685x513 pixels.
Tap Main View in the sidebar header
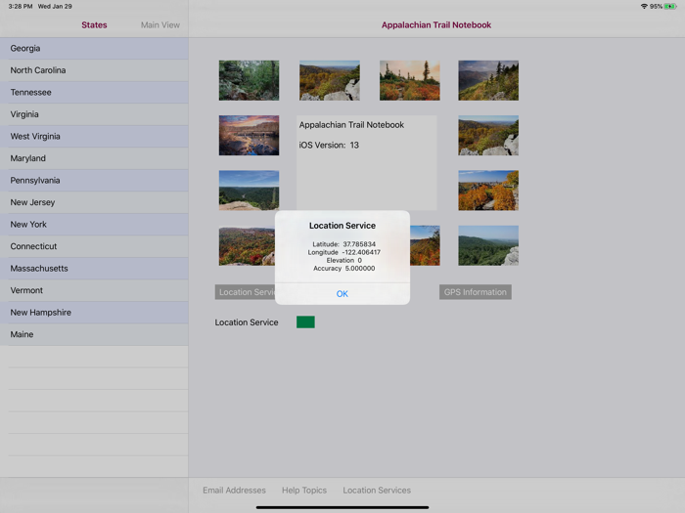click(160, 25)
